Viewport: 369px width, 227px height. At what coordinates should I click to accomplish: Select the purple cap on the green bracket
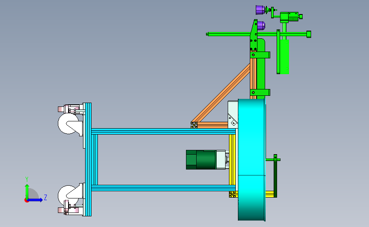click(x=261, y=26)
